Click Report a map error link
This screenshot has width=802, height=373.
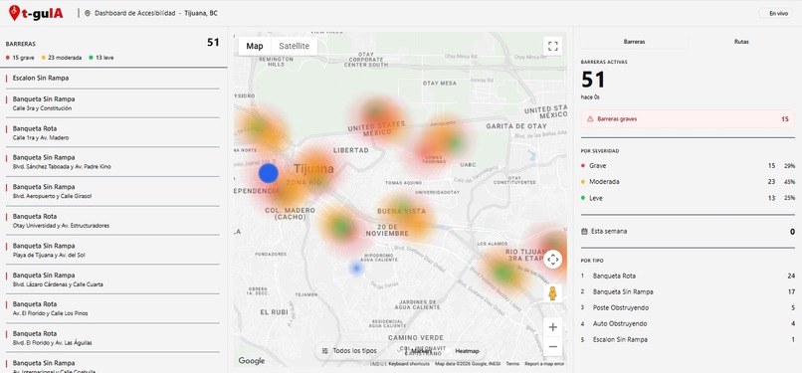pyautogui.click(x=544, y=364)
